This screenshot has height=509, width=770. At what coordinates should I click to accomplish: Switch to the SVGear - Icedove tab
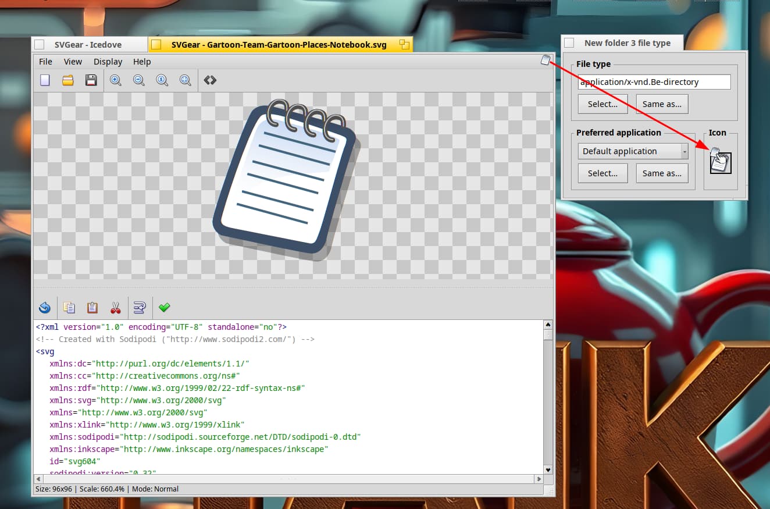coord(88,45)
